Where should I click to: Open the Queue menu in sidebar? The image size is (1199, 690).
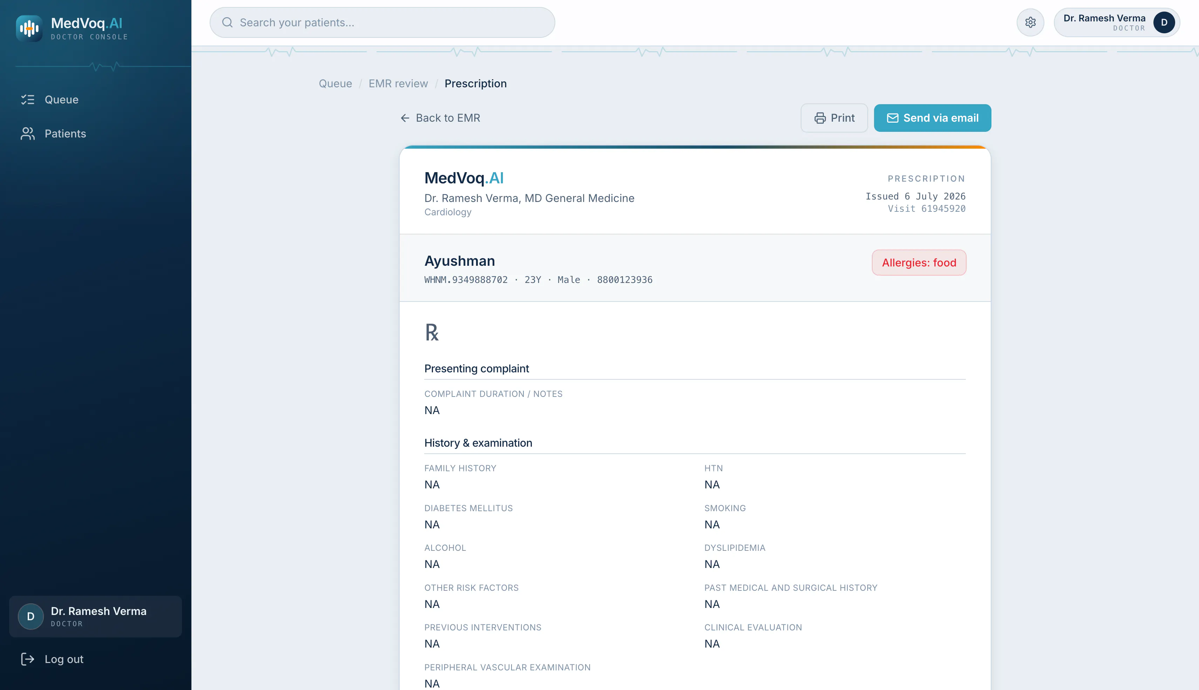(x=96, y=100)
